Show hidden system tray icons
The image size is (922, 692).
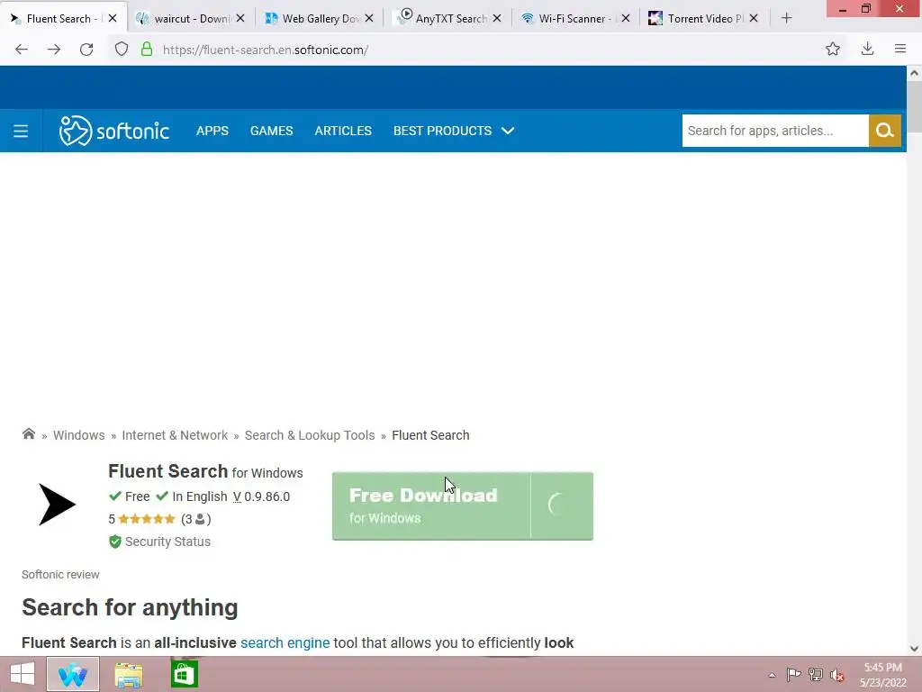click(772, 675)
